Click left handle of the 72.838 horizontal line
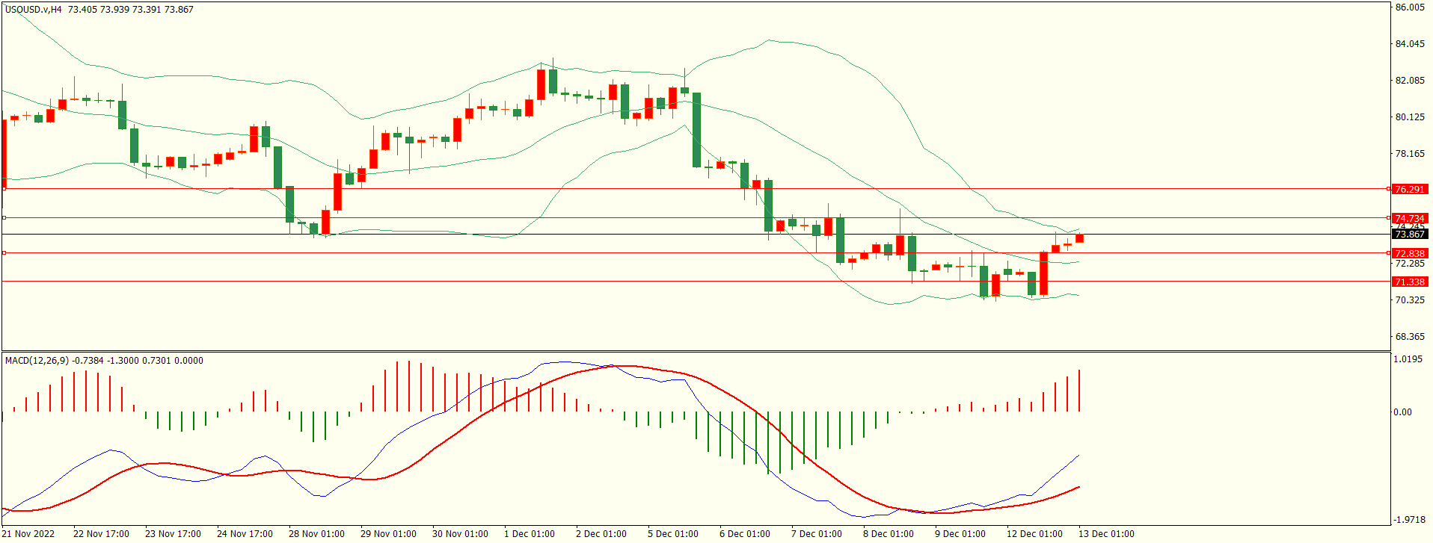 pos(4,253)
